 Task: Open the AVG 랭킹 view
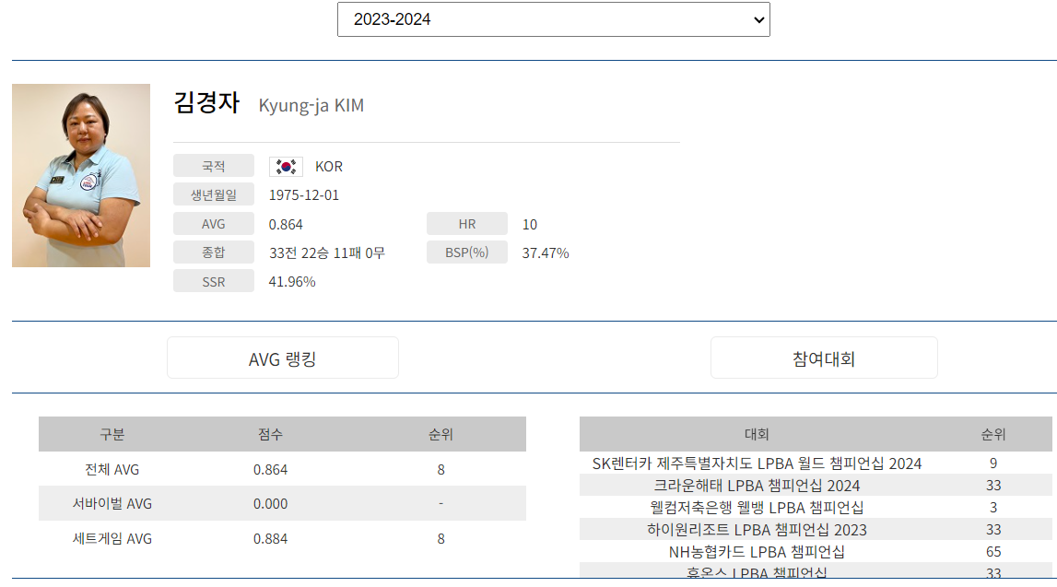coord(282,358)
